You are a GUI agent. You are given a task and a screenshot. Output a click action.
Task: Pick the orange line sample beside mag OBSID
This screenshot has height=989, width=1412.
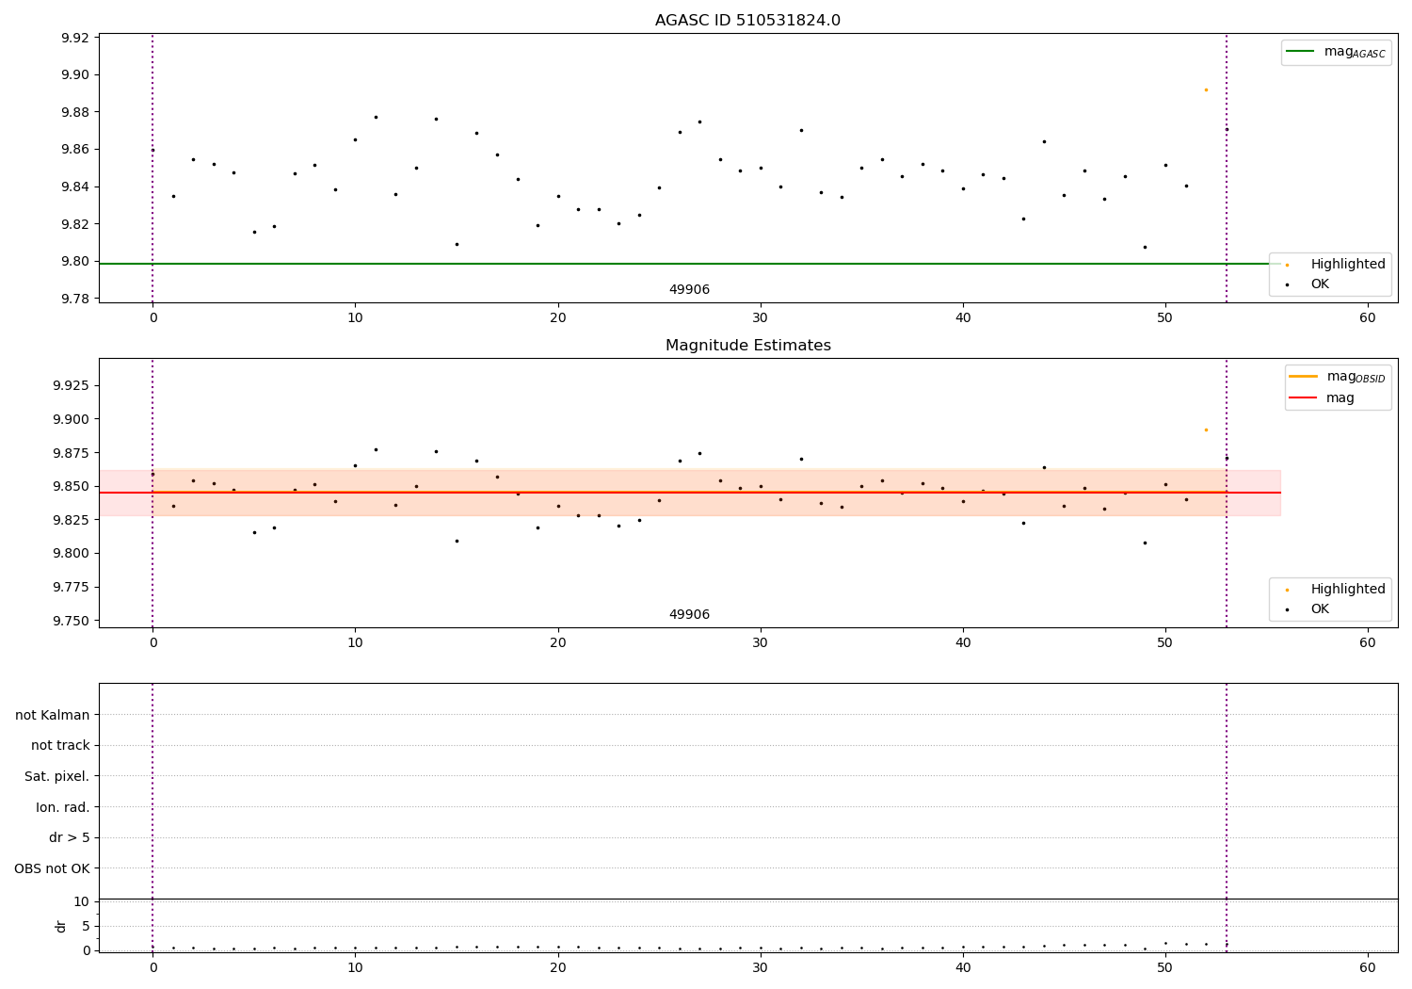tap(1303, 377)
